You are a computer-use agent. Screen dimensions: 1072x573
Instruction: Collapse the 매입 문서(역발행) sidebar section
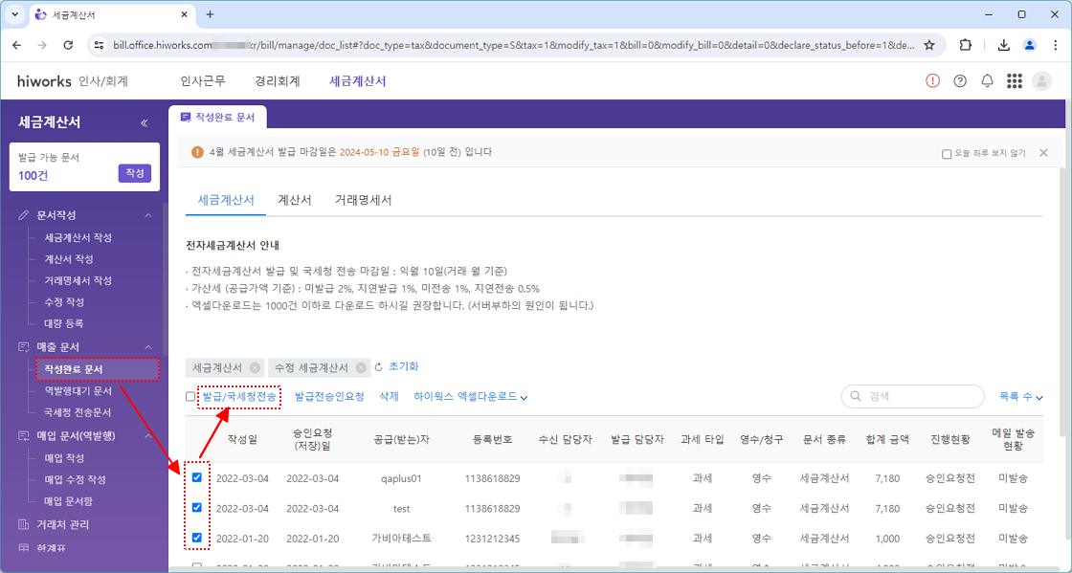pos(148,435)
